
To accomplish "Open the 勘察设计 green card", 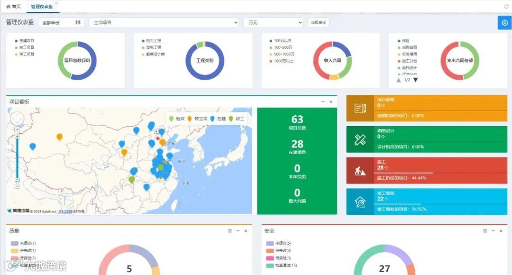I will 427,139.
